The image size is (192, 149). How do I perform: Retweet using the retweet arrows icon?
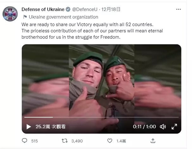click(65, 141)
